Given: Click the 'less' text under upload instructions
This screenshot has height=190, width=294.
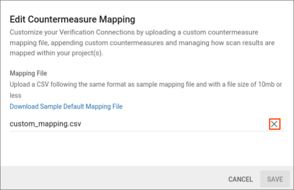Looking at the screenshot, I should click(15, 95).
